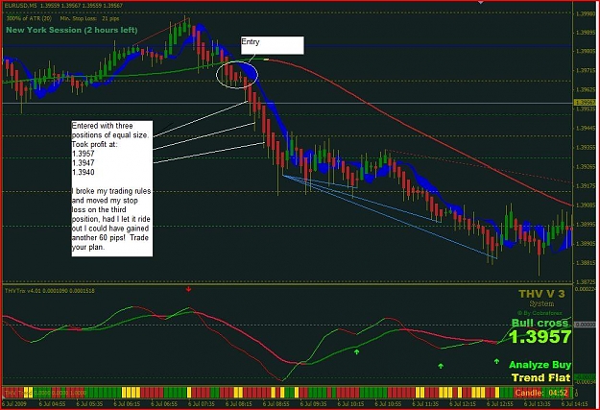Click the 1.38815 price axis label
600x410 pixels.
(x=586, y=263)
